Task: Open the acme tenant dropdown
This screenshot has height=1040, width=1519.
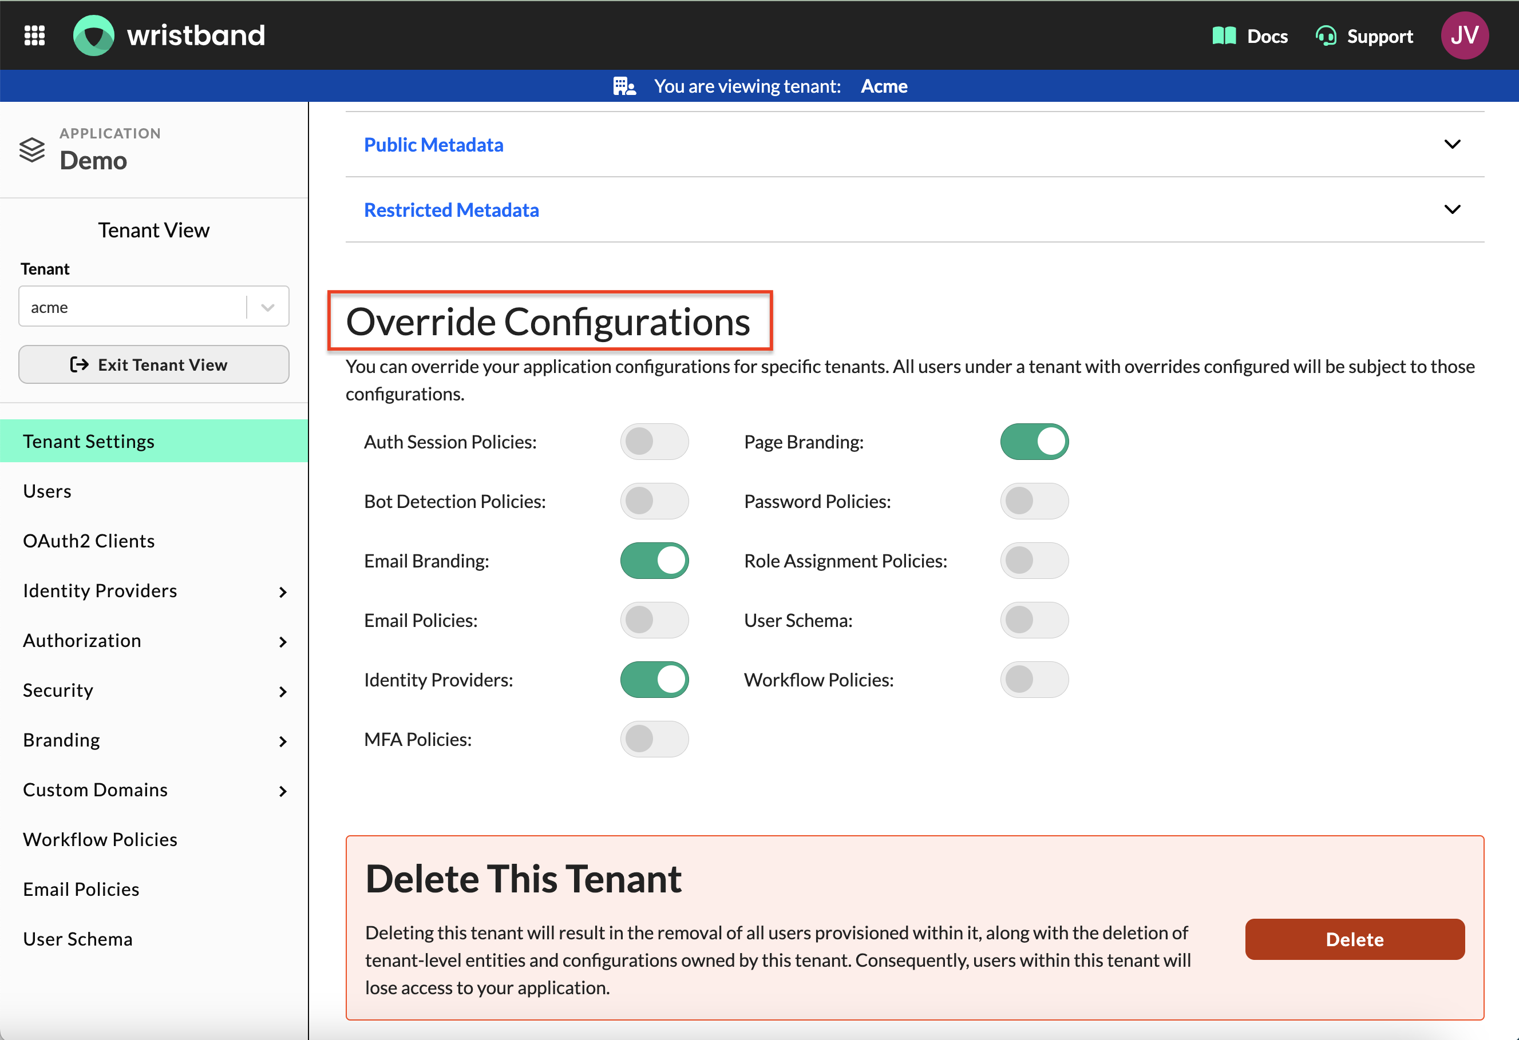Action: tap(153, 307)
